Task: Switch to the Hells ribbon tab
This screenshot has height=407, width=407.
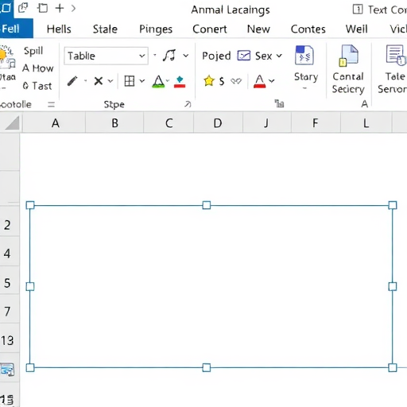Action: pyautogui.click(x=59, y=29)
